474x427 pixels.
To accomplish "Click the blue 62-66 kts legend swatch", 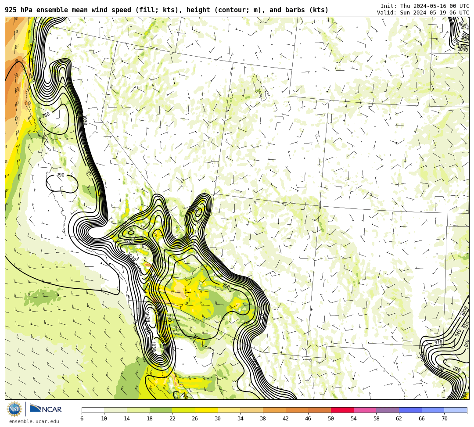I will (410, 410).
